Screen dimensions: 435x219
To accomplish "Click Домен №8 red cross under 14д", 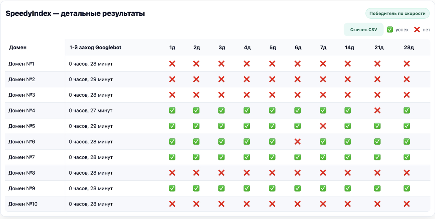I will click(348, 173).
